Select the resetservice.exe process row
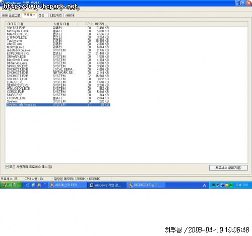Image resolution: width=252 pixels, height=236 pixels. coord(58,50)
